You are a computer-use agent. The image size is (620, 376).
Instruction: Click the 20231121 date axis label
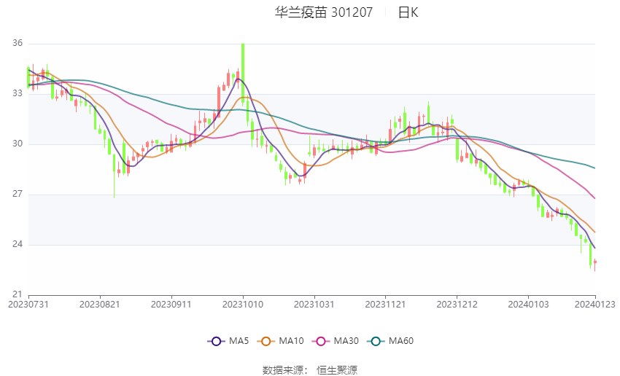pyautogui.click(x=385, y=305)
